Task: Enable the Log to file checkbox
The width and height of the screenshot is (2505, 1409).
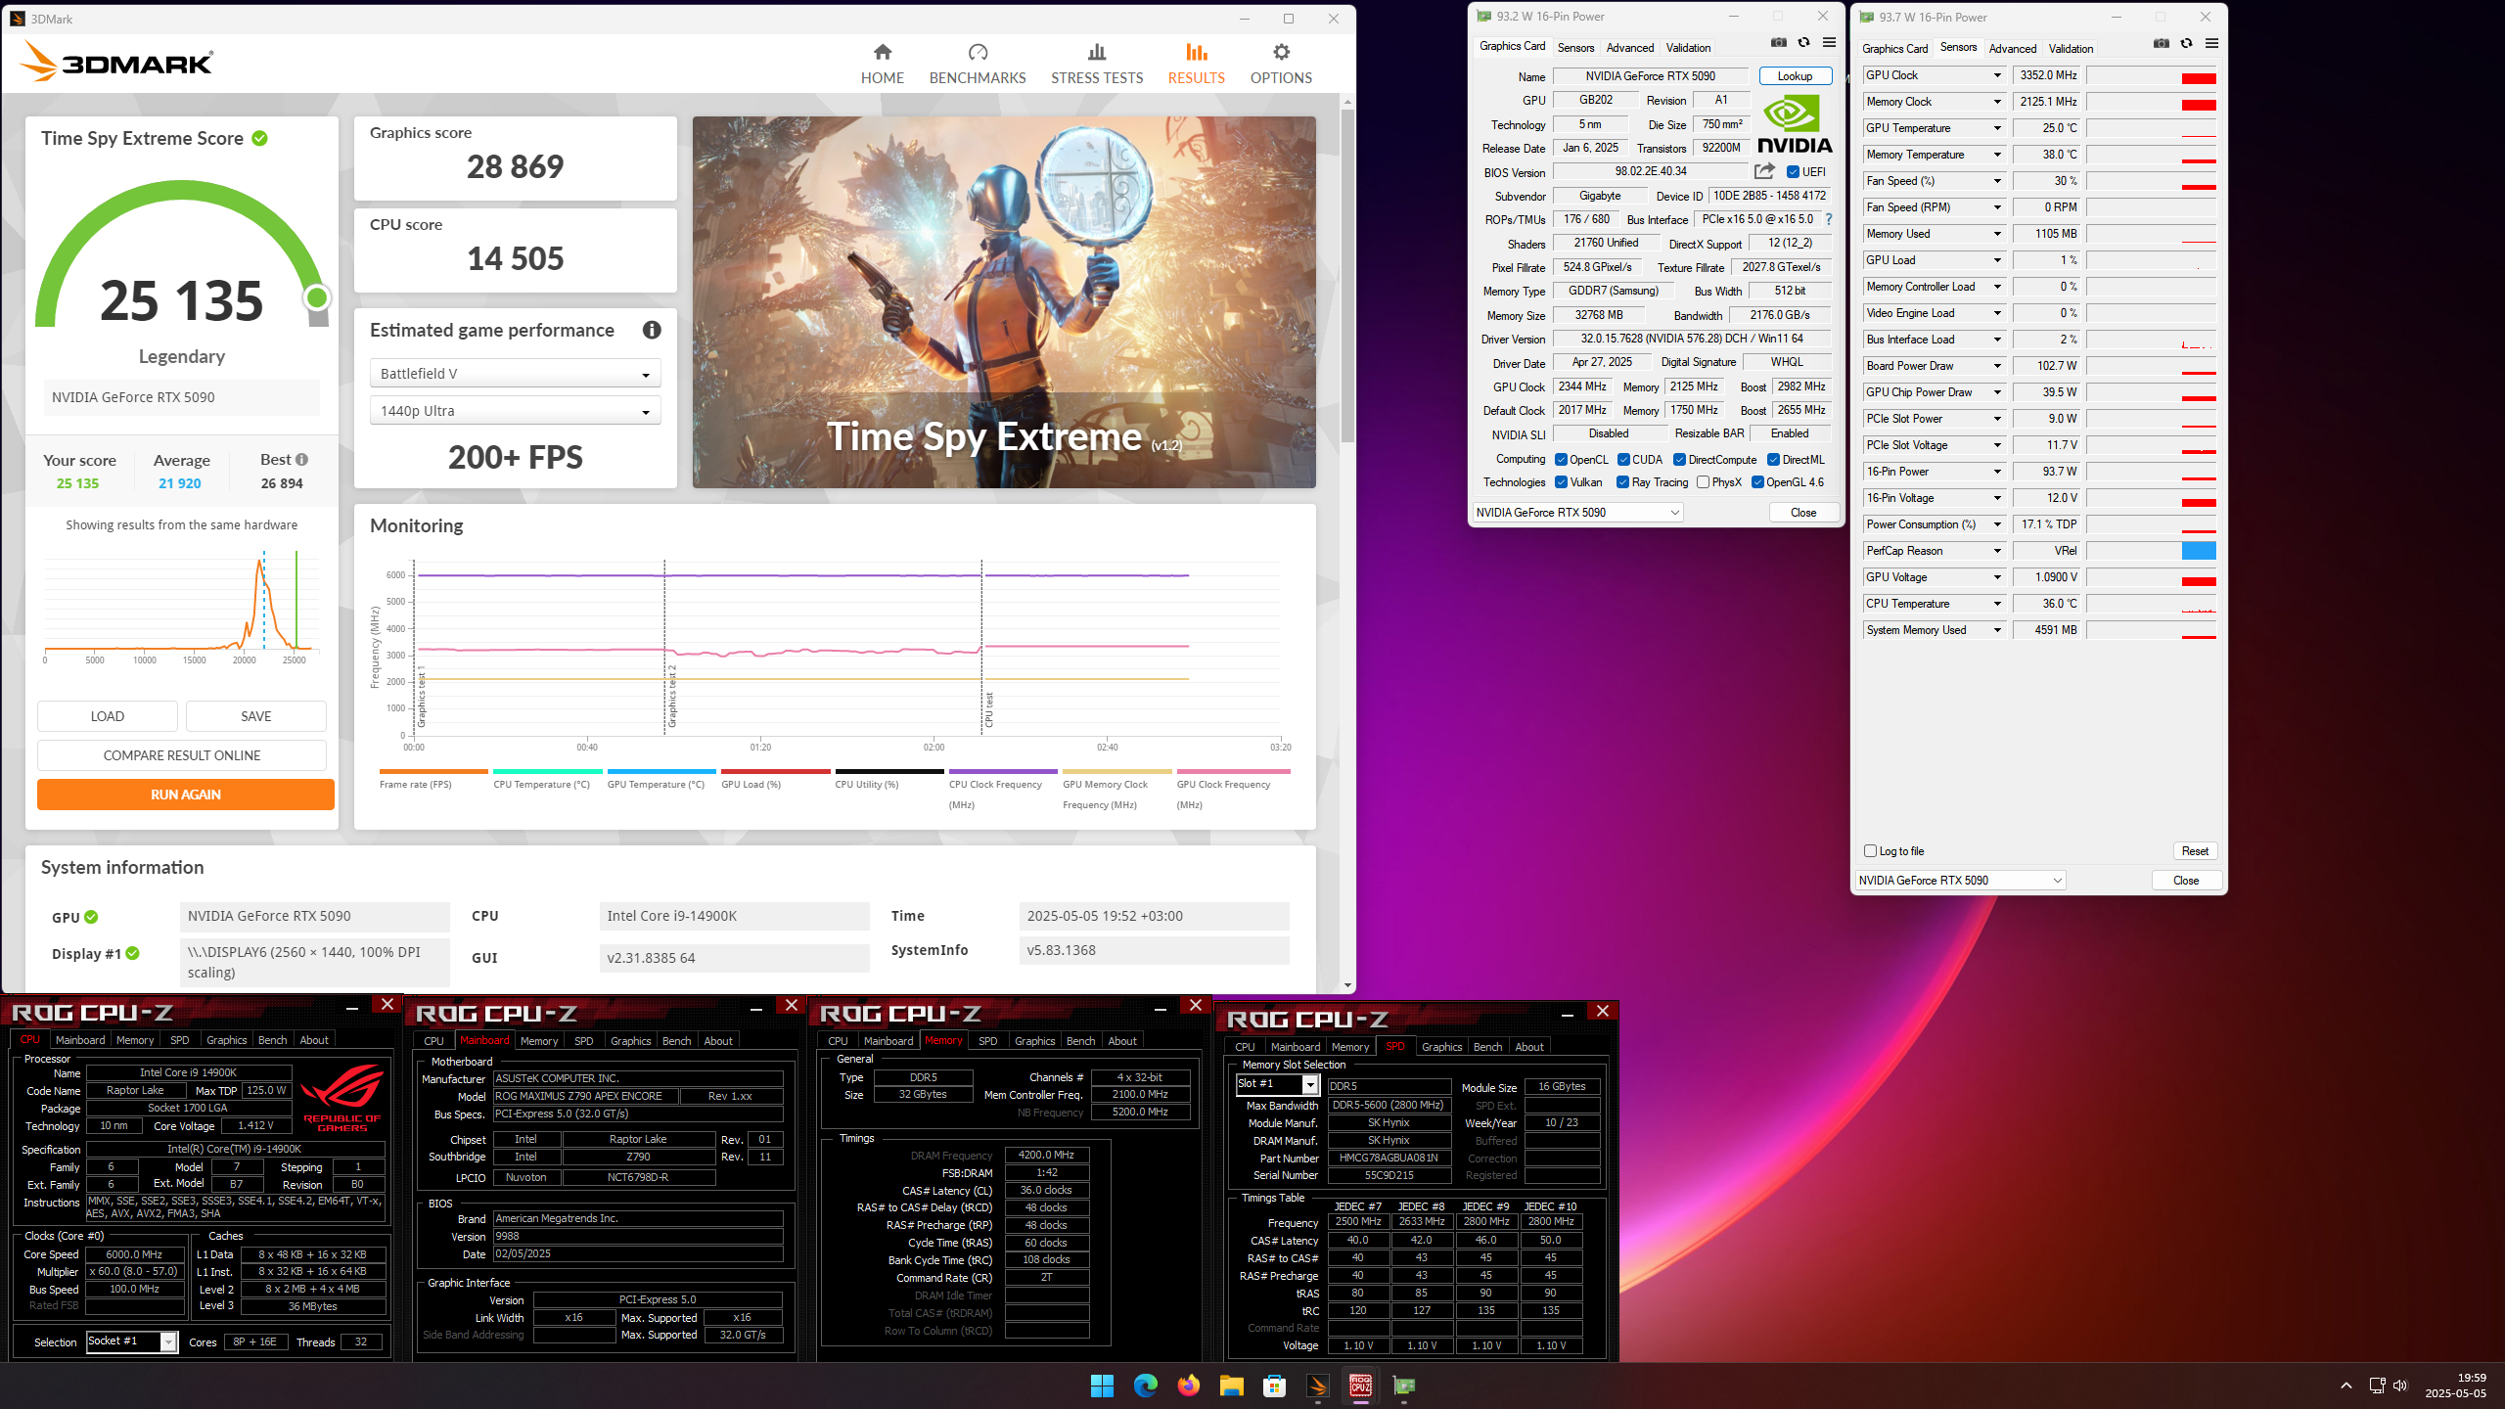Action: [1870, 851]
